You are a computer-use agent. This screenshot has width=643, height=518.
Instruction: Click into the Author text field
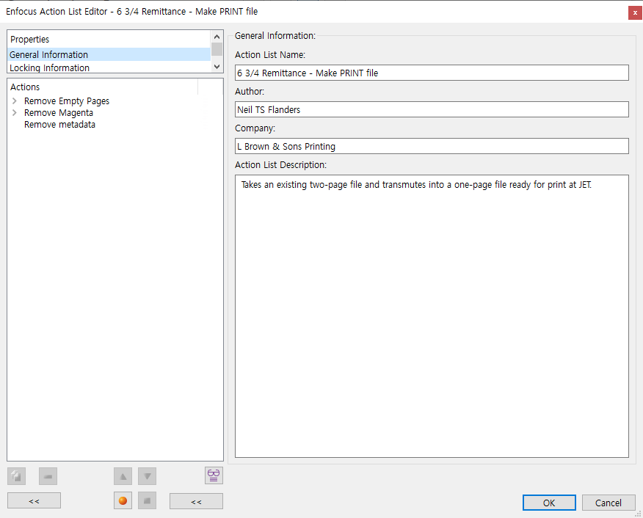(432, 109)
